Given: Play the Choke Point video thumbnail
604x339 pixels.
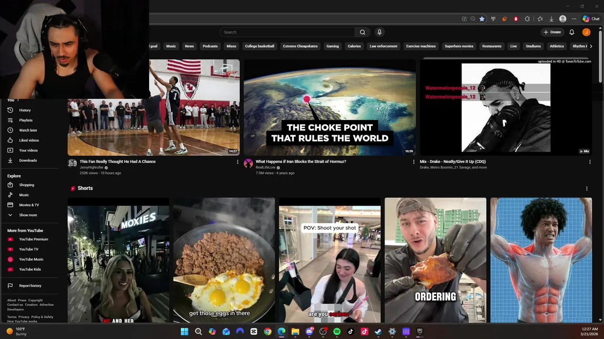Looking at the screenshot, I should click(329, 107).
